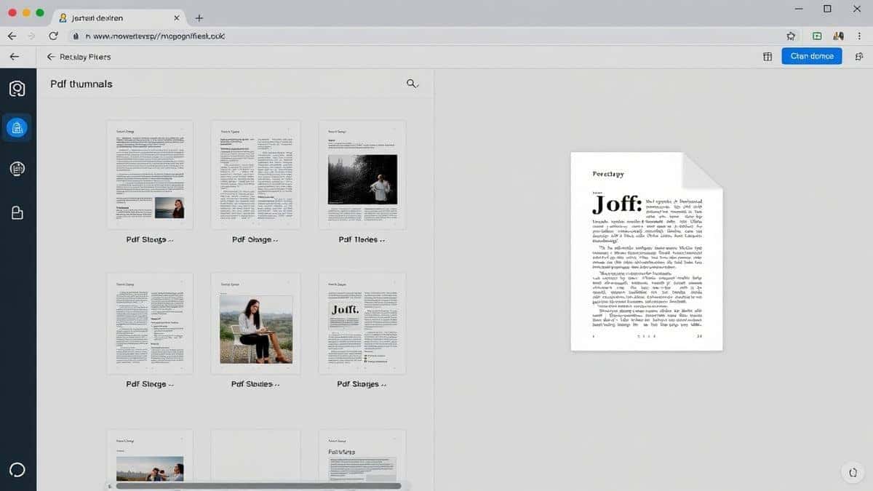Click the 'Pdf Sharjes' label under Joff thumbnail
The image size is (873, 491).
tap(362, 384)
